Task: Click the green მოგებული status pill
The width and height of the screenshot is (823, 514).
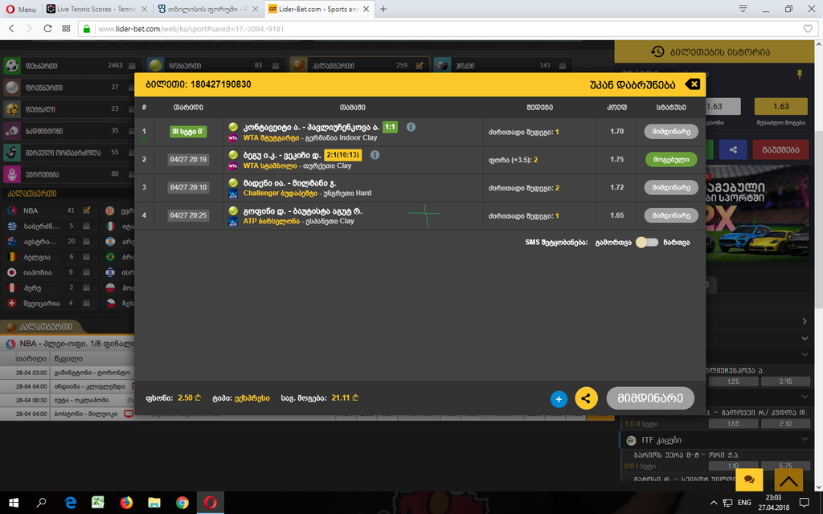Action: click(x=671, y=160)
